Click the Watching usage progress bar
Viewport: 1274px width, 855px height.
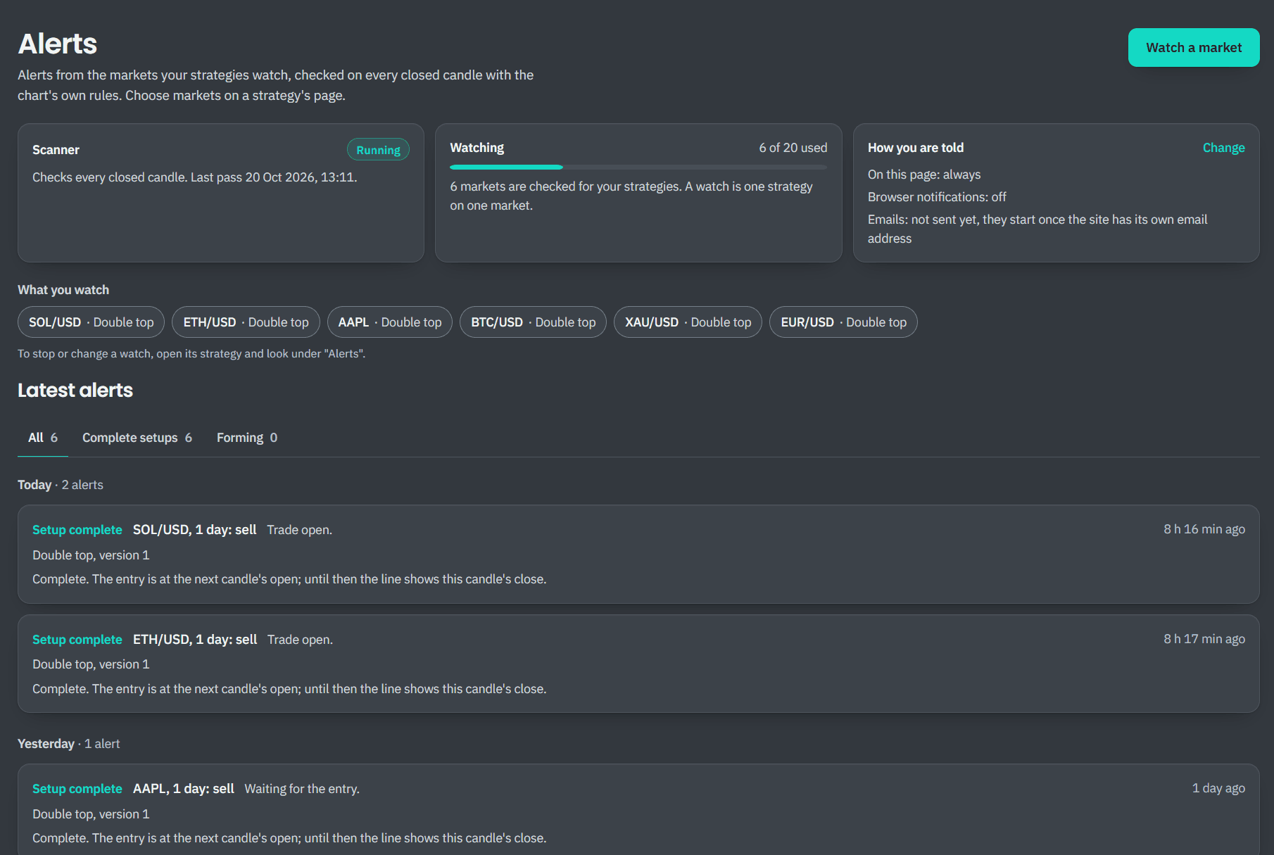point(638,167)
